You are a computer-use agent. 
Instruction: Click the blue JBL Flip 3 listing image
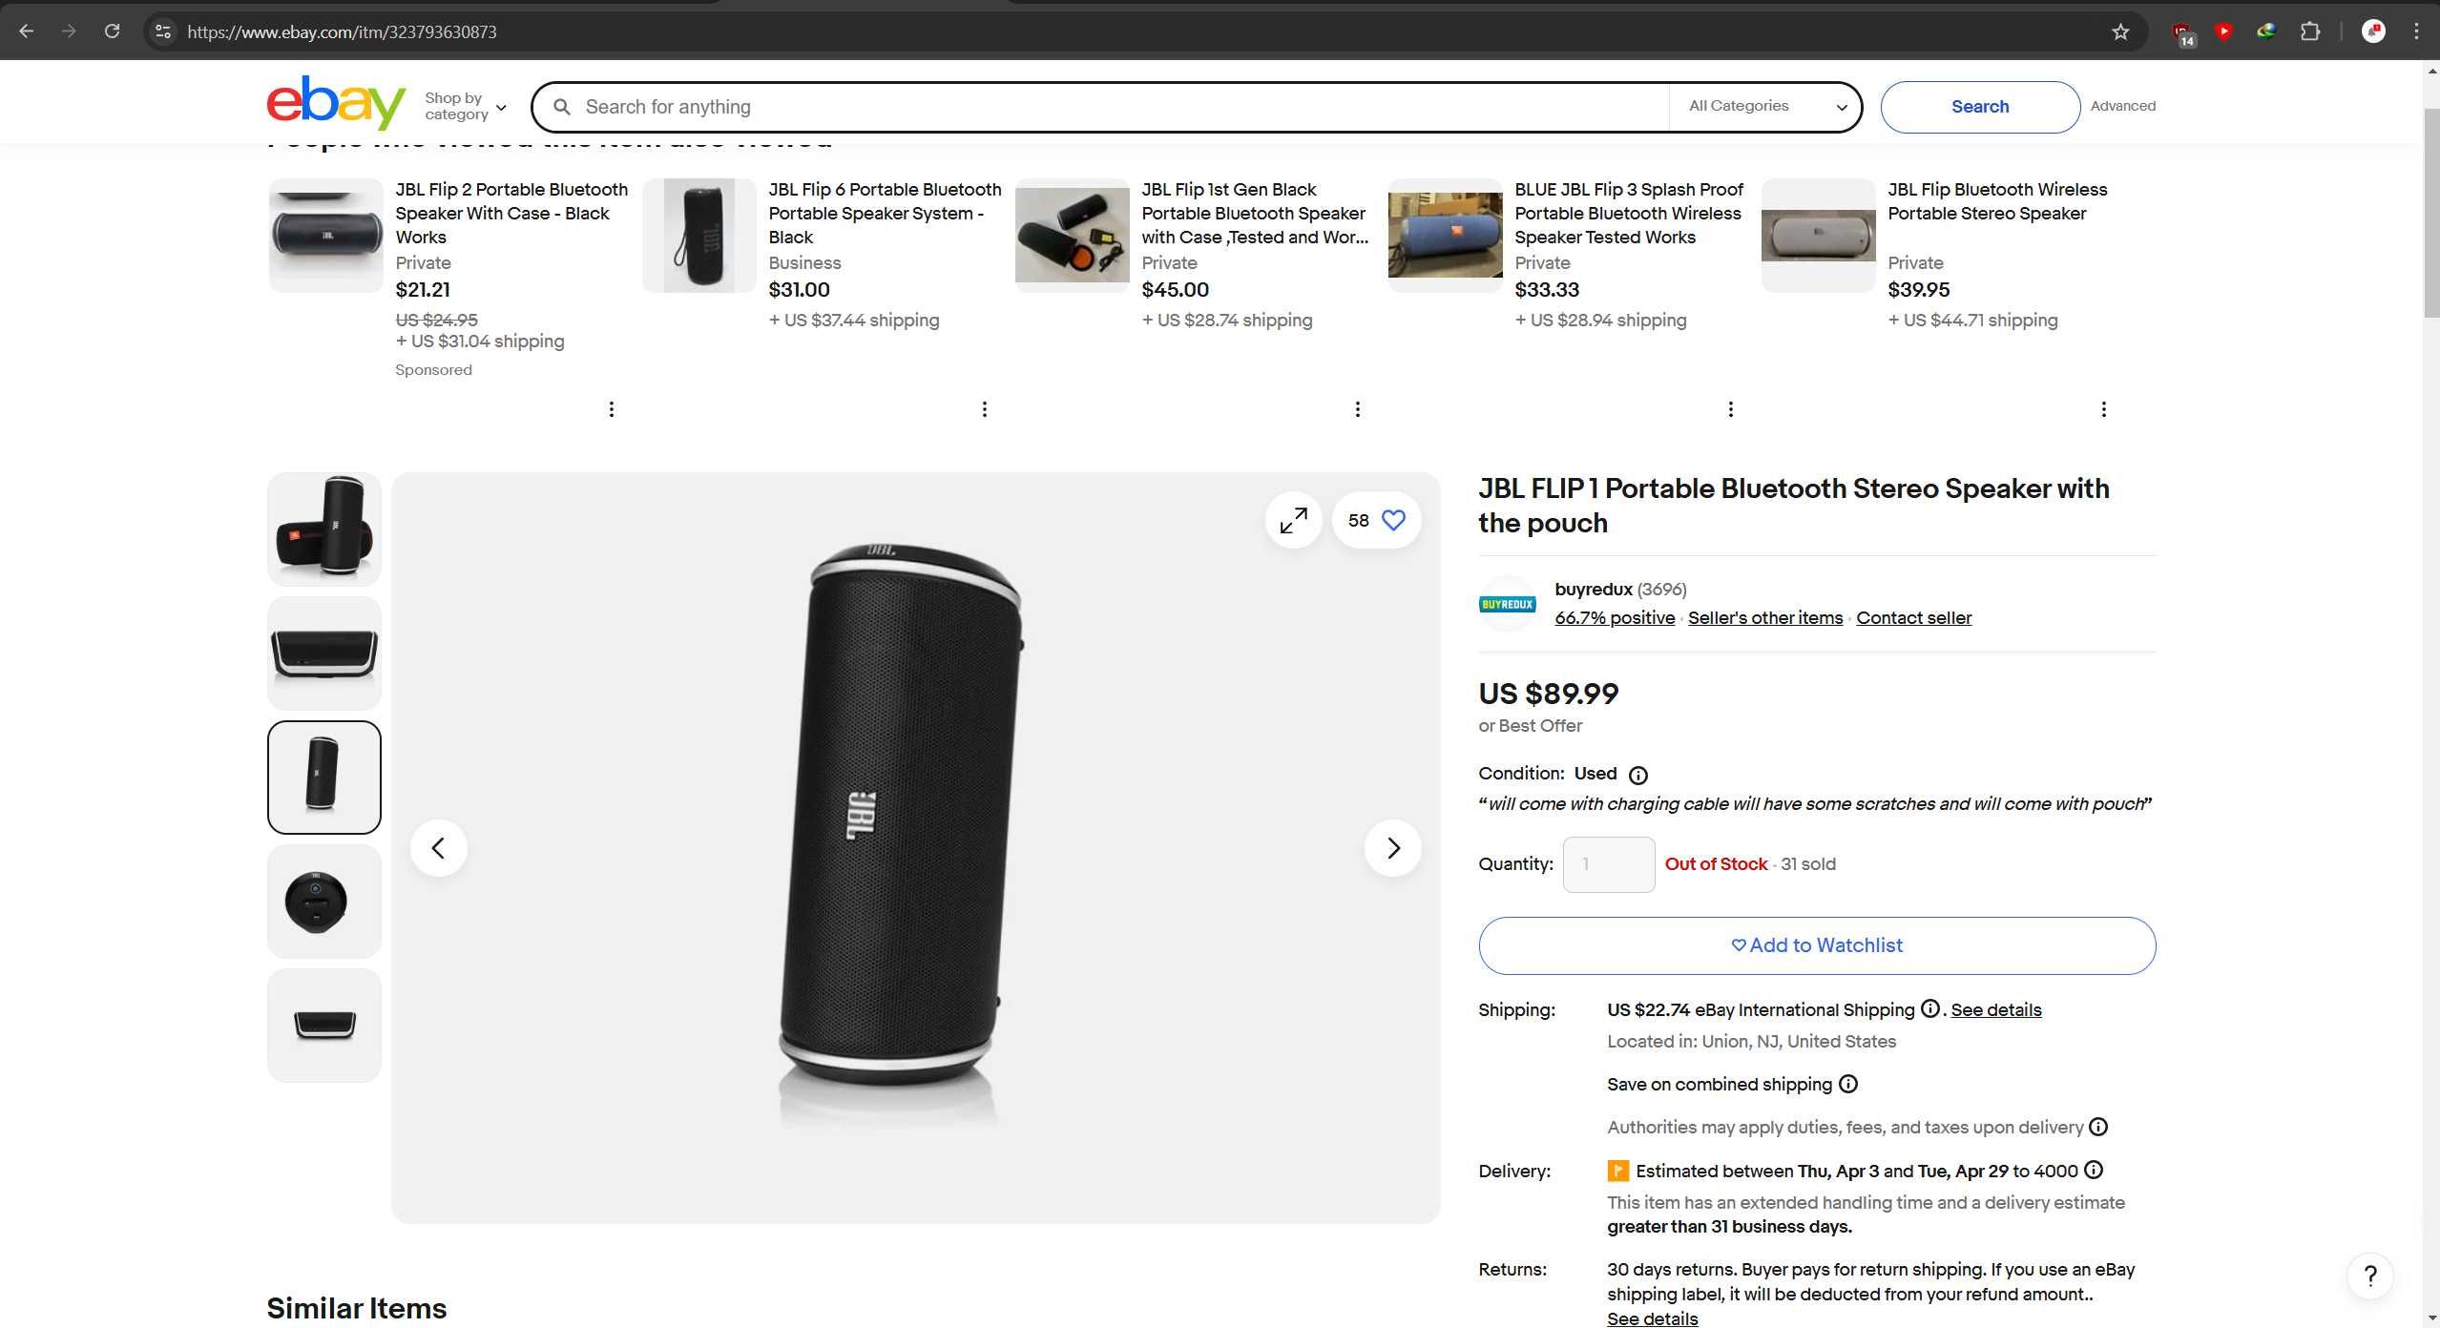click(x=1445, y=236)
